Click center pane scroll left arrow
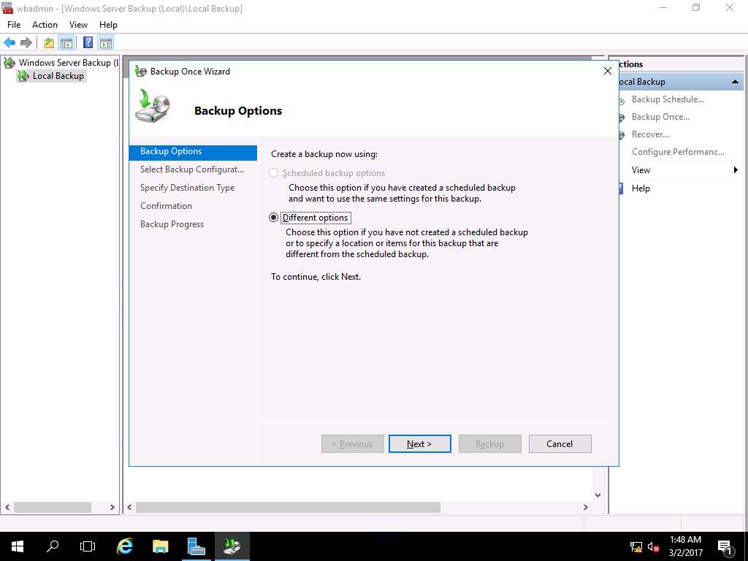Screen dimensions: 748x561 (129, 507)
